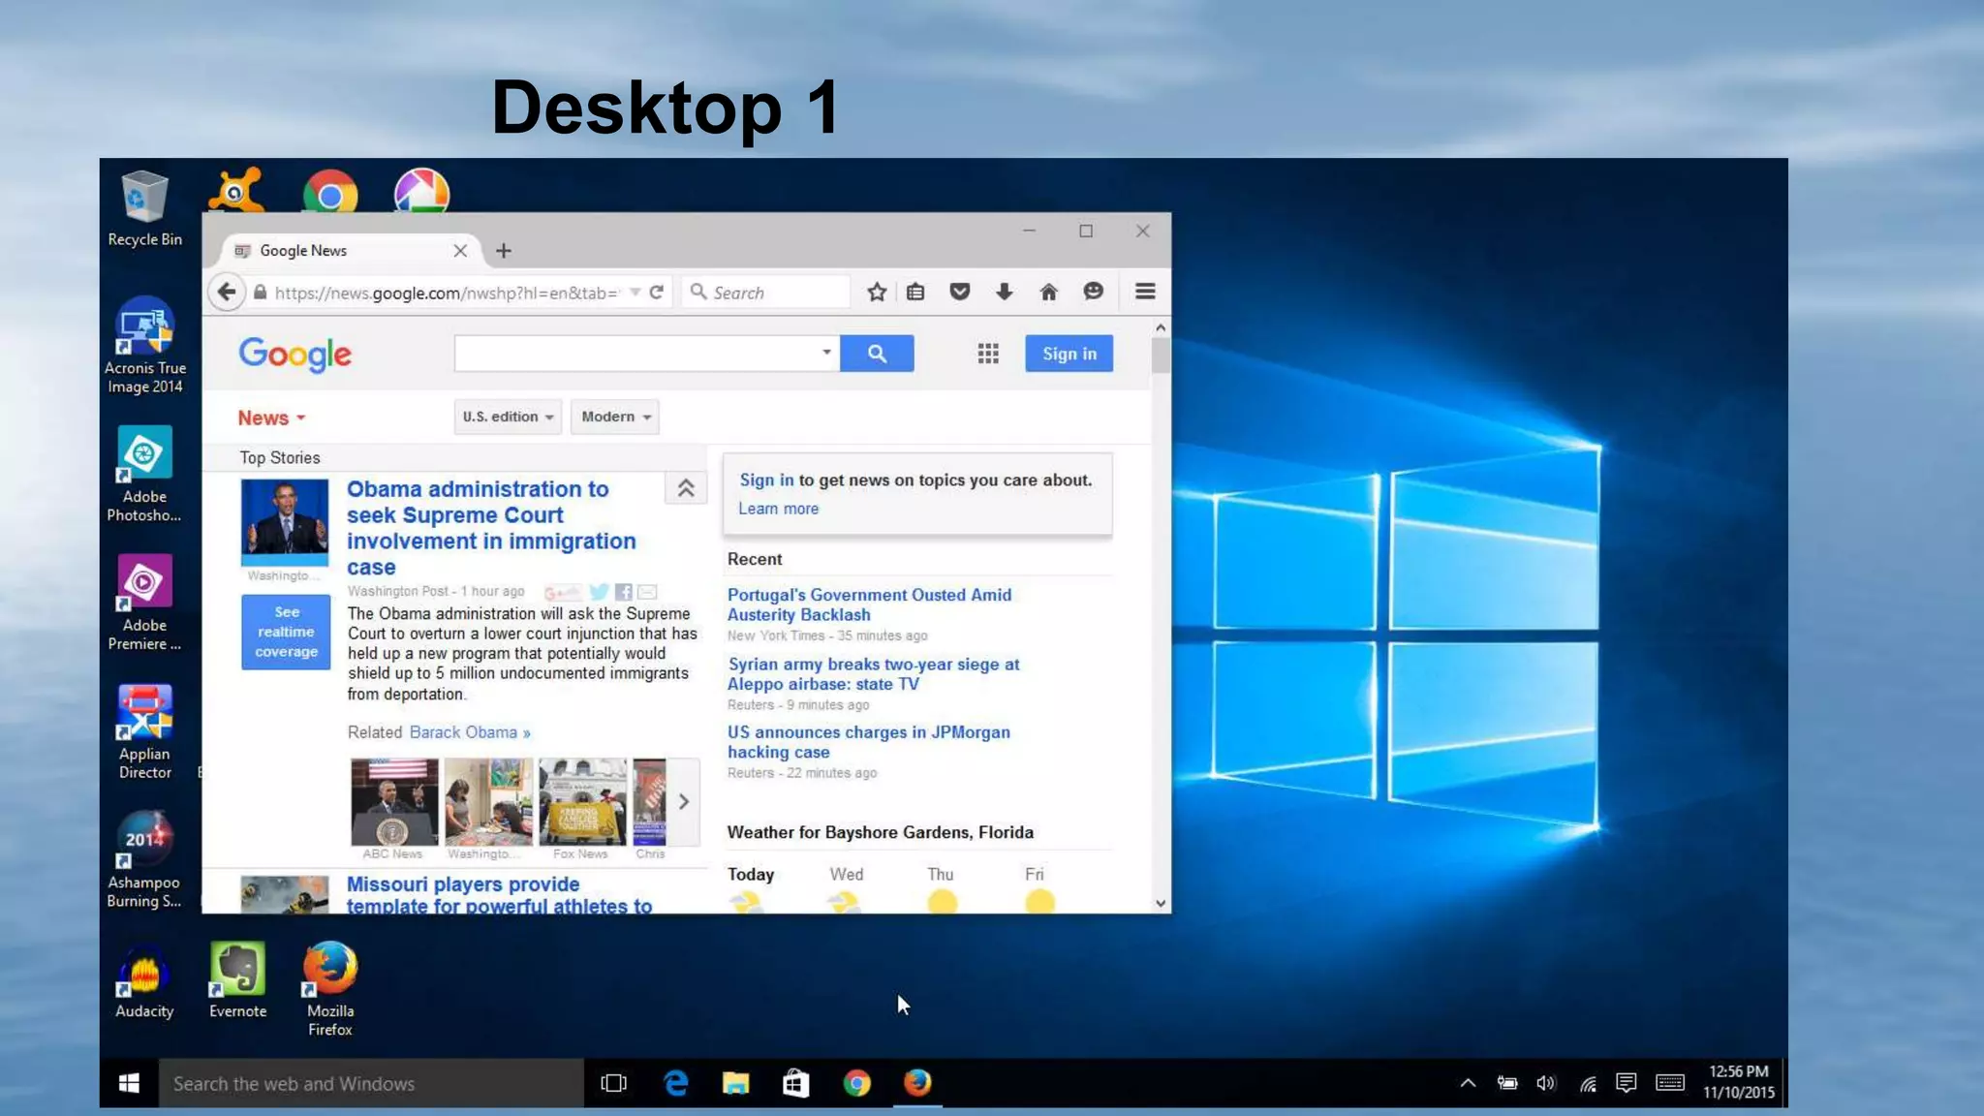
Task: Open the Windows Start button
Action: [x=129, y=1083]
